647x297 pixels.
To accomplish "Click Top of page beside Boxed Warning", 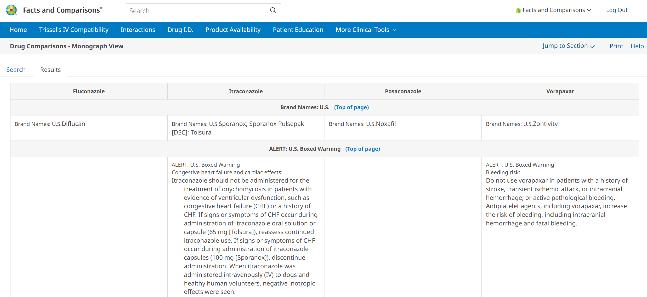I will [362, 149].
